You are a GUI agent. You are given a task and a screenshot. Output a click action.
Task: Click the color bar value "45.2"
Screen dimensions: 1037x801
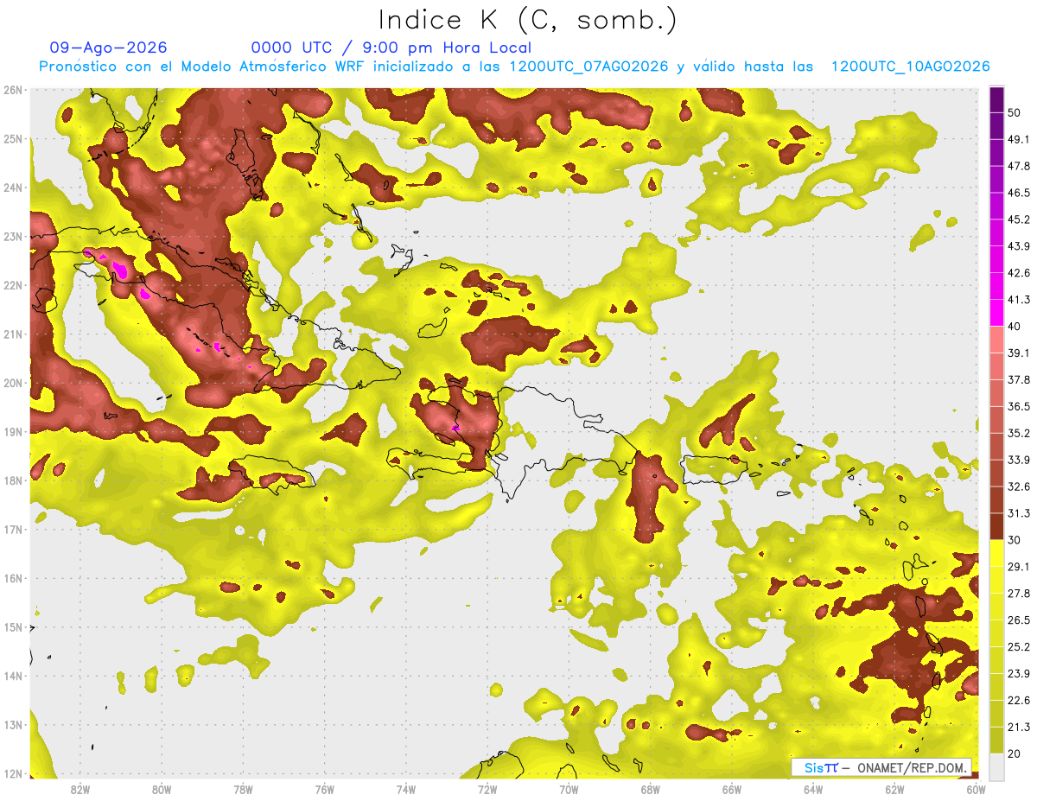1019,219
